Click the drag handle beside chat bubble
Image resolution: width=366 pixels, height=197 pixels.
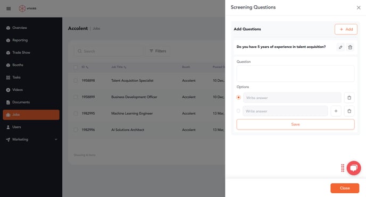tap(343, 168)
